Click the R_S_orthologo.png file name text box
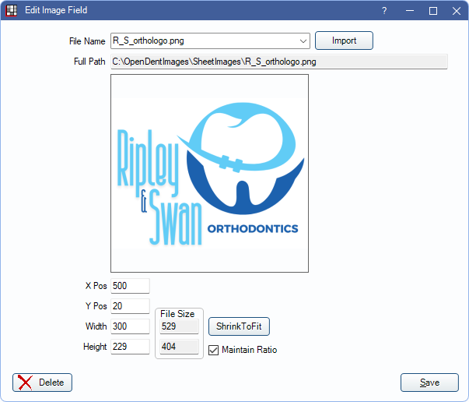This screenshot has width=469, height=402. [202, 41]
